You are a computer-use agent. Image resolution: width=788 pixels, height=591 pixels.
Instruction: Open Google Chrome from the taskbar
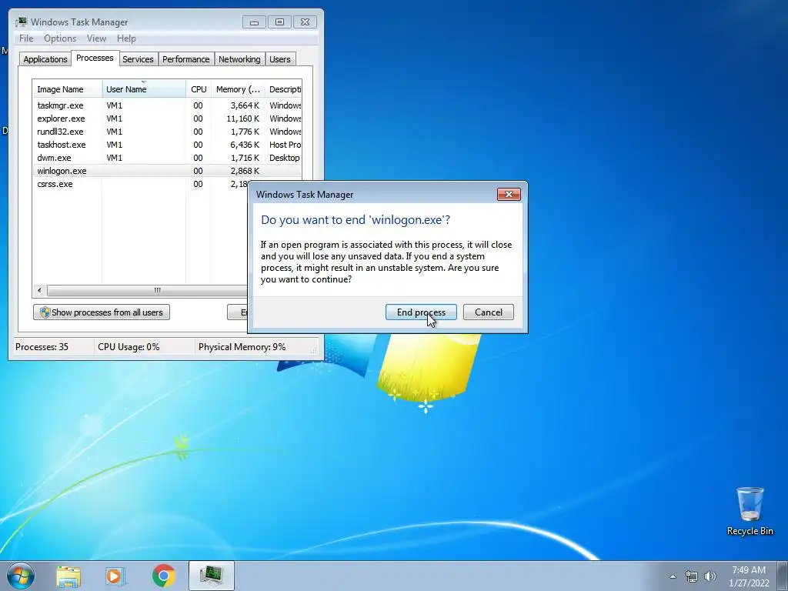(x=163, y=576)
